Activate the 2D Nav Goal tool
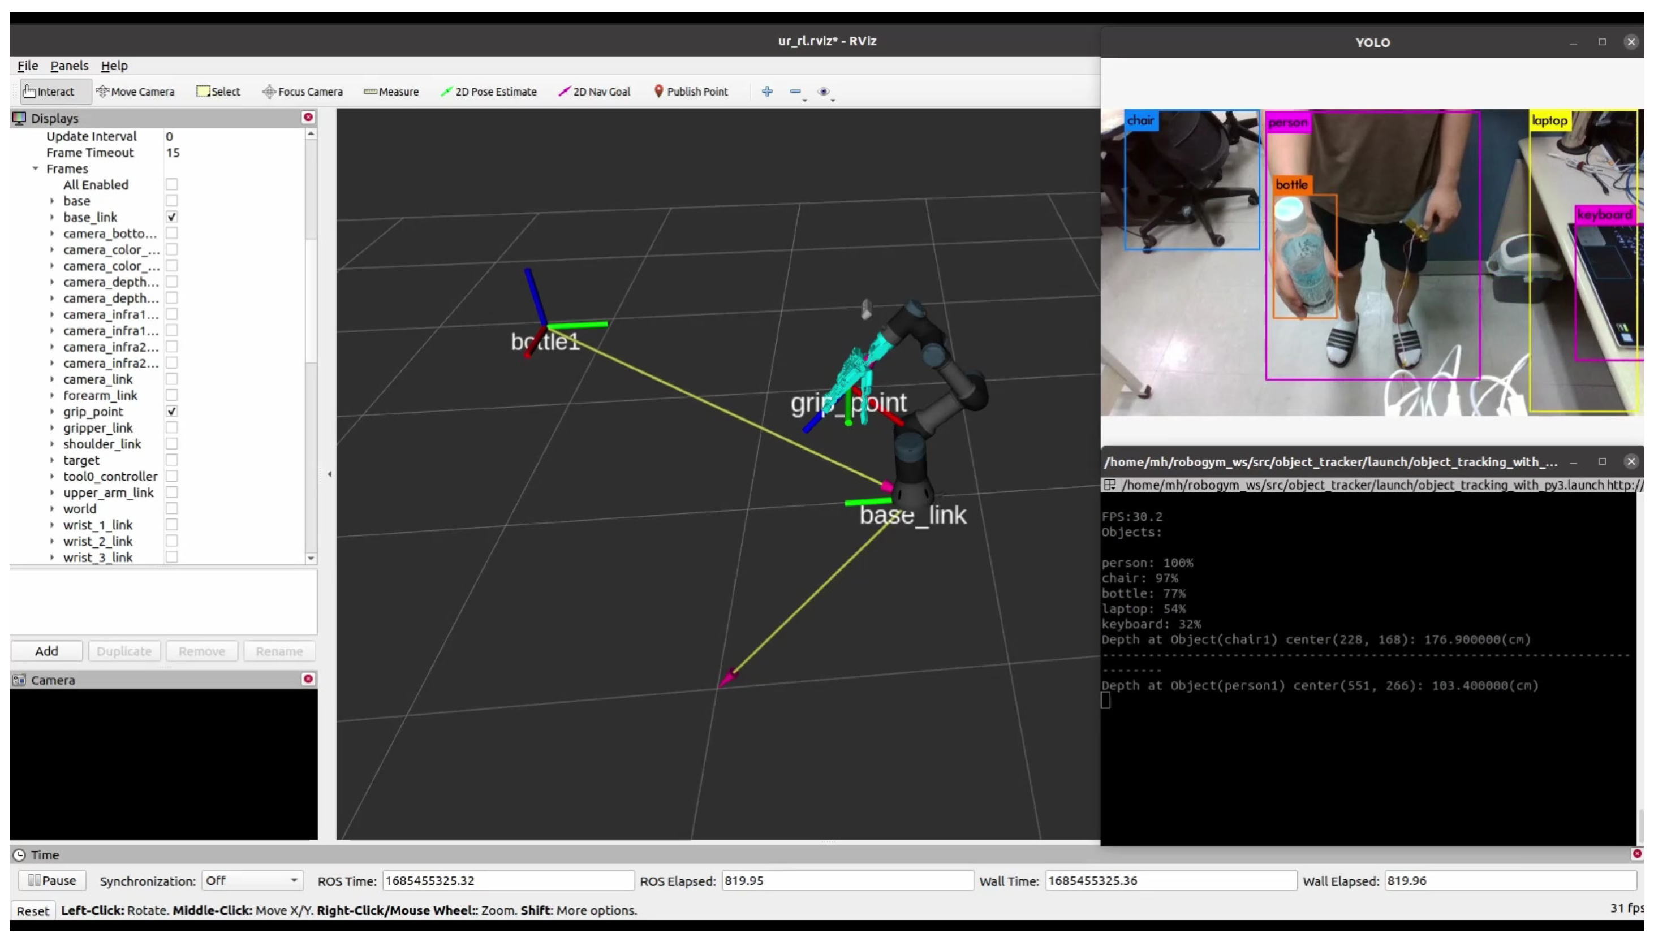1654x942 pixels. tap(594, 91)
